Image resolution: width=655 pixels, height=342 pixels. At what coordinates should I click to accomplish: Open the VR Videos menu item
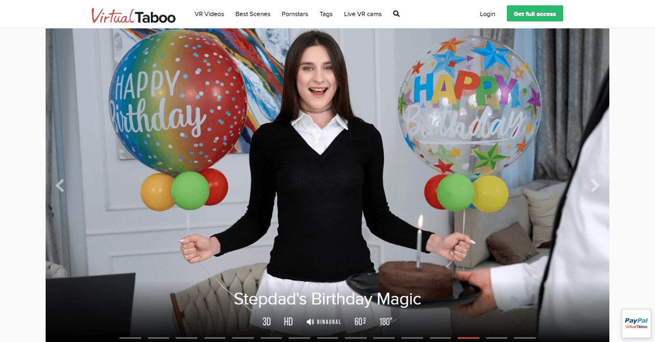coord(209,14)
